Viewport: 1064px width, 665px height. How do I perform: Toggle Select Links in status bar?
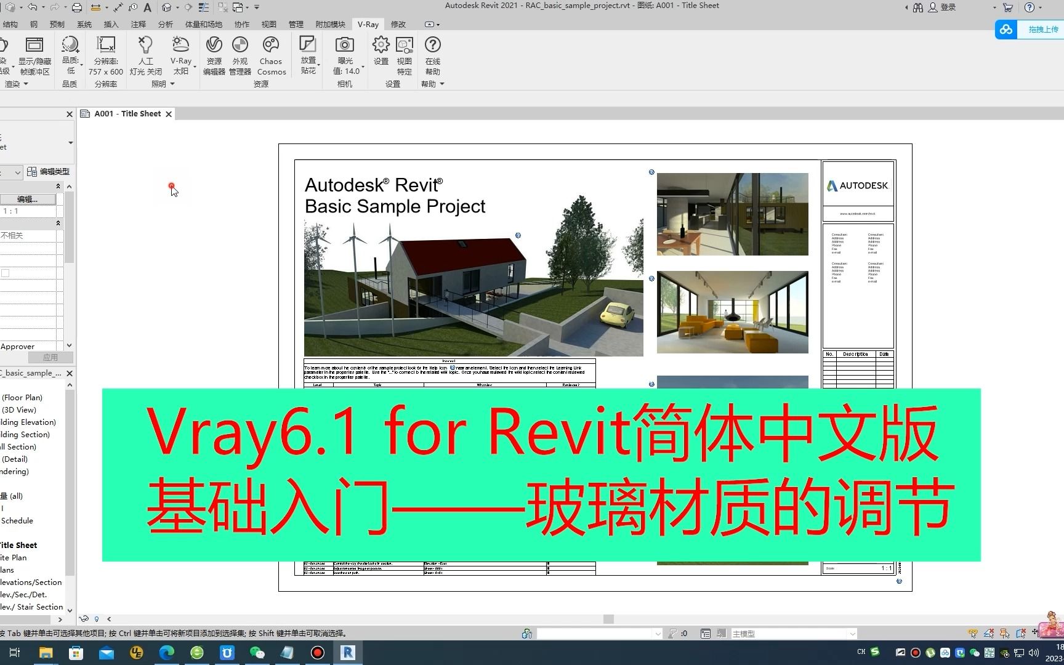pos(973,633)
